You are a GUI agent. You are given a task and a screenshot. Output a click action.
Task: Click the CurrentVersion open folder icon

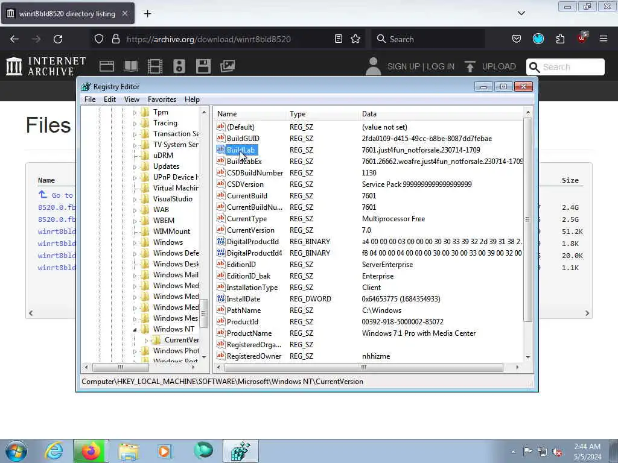156,340
